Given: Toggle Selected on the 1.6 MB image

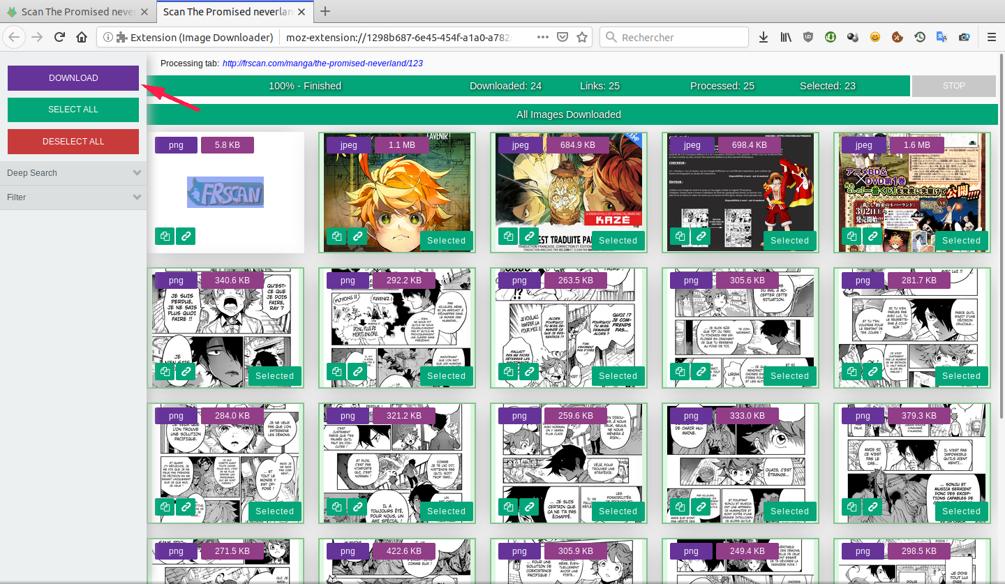Looking at the screenshot, I should (x=962, y=240).
